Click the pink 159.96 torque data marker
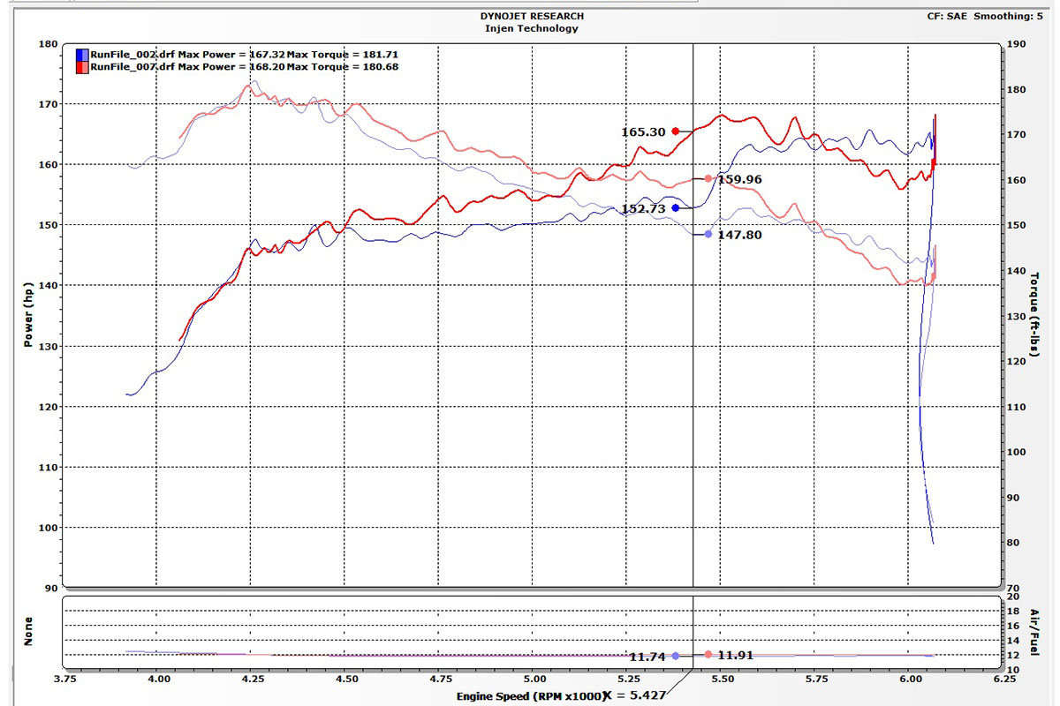Viewport: 1060px width, 706px height. tap(708, 179)
